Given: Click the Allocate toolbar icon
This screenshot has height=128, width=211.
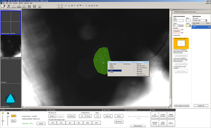Looking at the screenshot, I should (x=9, y=6).
